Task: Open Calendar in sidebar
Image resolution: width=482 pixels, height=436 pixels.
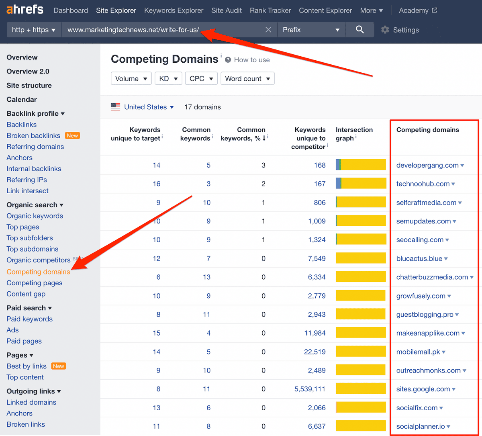Action: 22,100
